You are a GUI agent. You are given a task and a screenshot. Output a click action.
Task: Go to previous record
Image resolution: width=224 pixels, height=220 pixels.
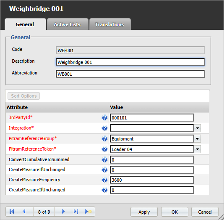(24, 212)
